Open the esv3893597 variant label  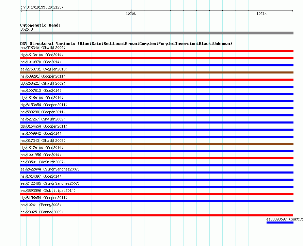coord(285,219)
